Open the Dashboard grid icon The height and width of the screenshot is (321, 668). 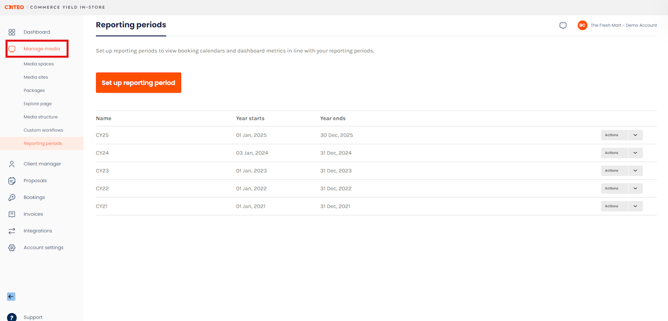pyautogui.click(x=12, y=32)
